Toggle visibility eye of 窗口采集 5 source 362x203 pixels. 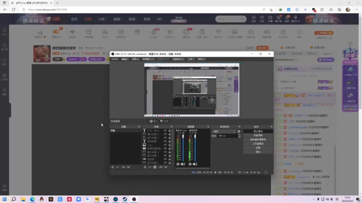[165, 138]
